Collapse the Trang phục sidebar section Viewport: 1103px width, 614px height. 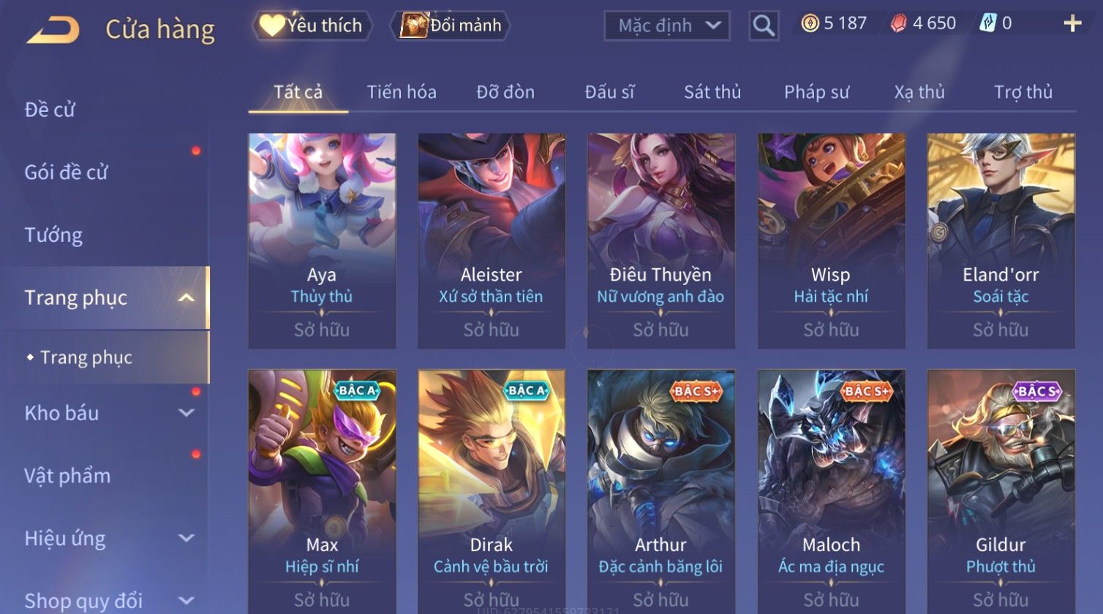(187, 297)
